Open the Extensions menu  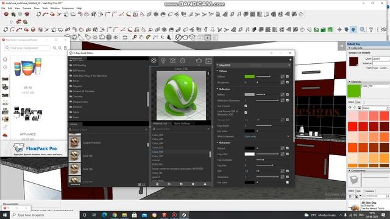[x=68, y=8]
